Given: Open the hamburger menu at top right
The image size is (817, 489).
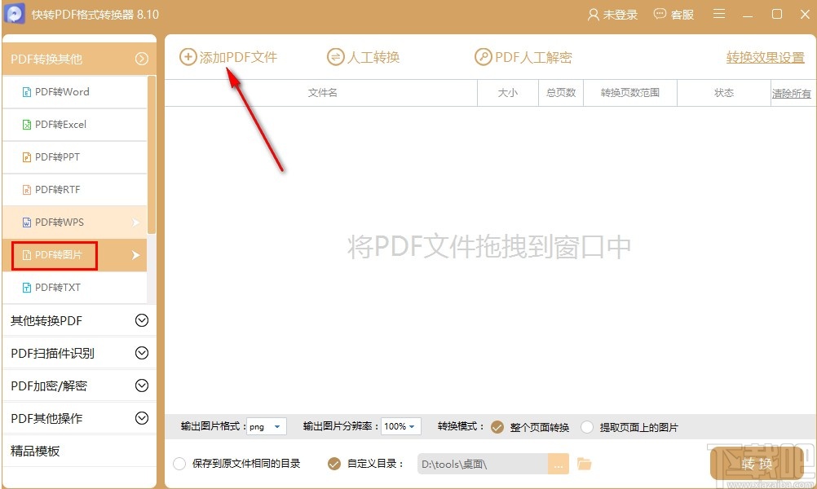Looking at the screenshot, I should (x=718, y=14).
